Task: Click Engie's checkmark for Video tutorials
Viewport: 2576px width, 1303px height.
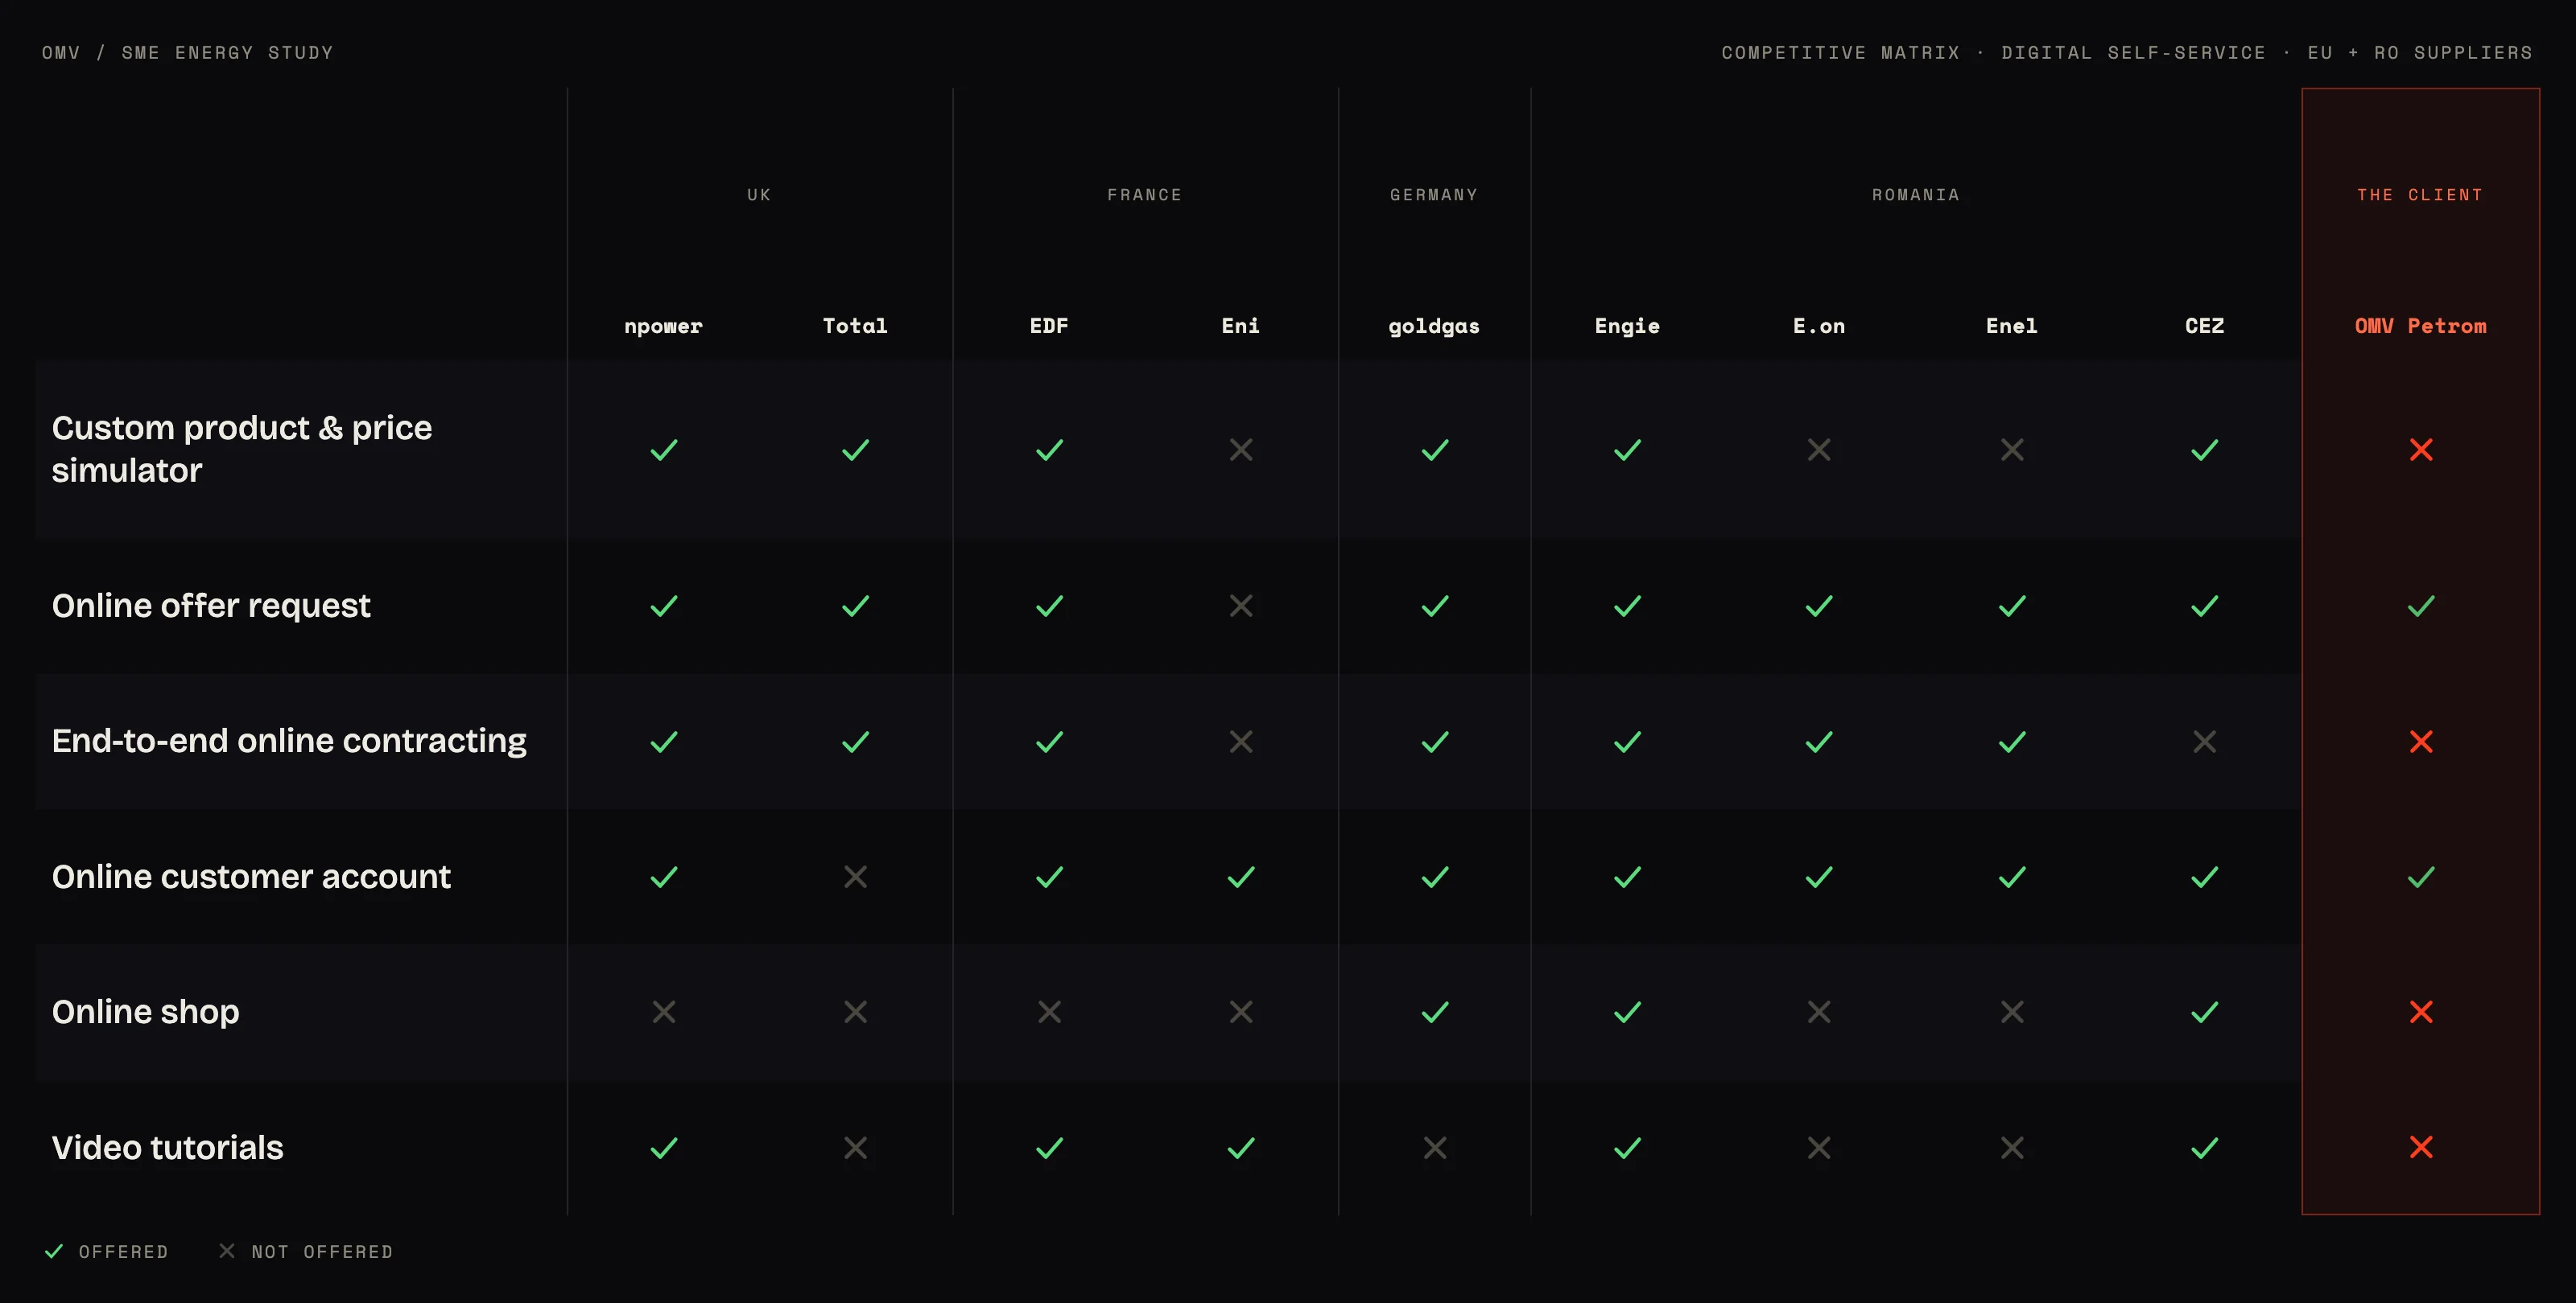Action: 1627,1148
